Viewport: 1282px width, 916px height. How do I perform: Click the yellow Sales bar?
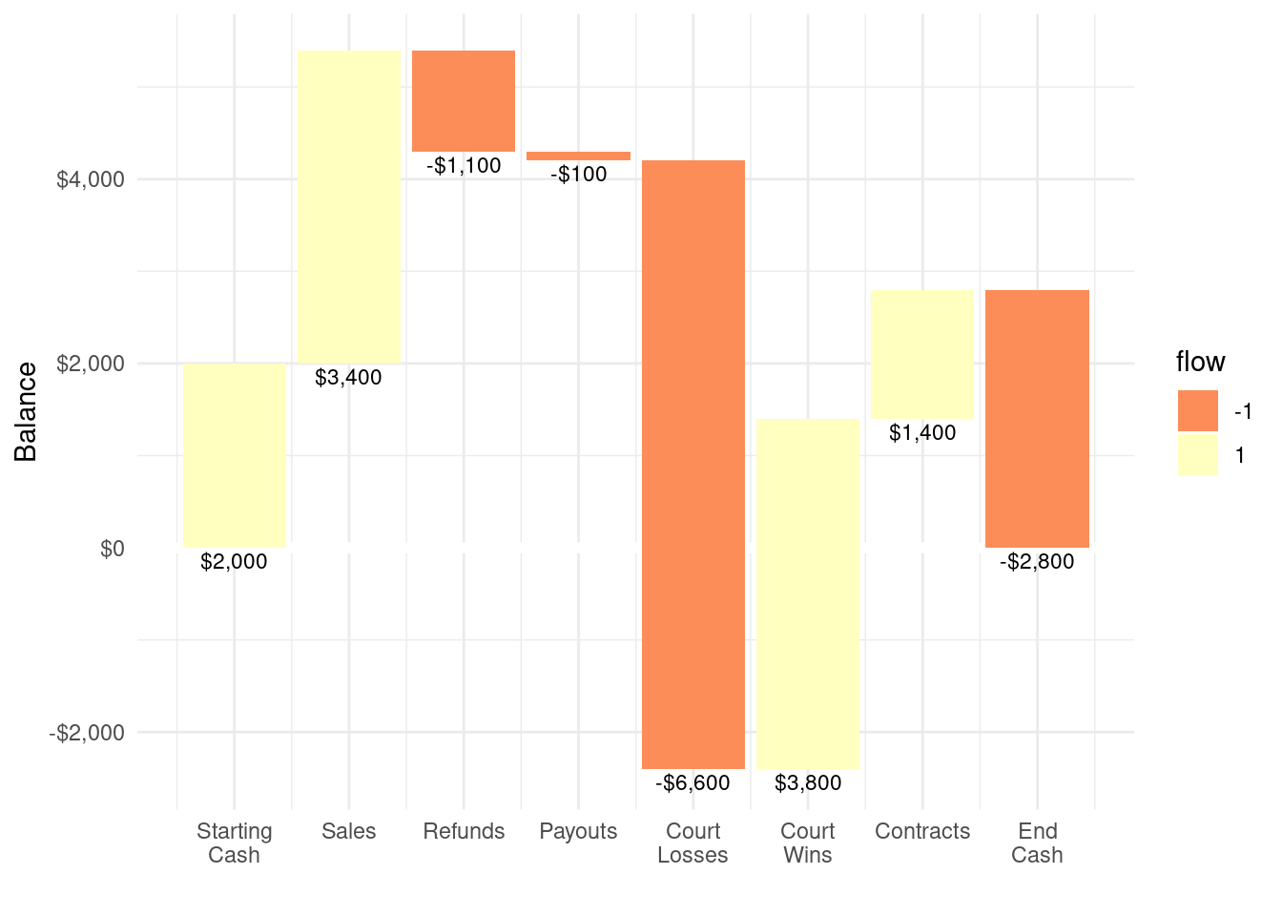348,206
